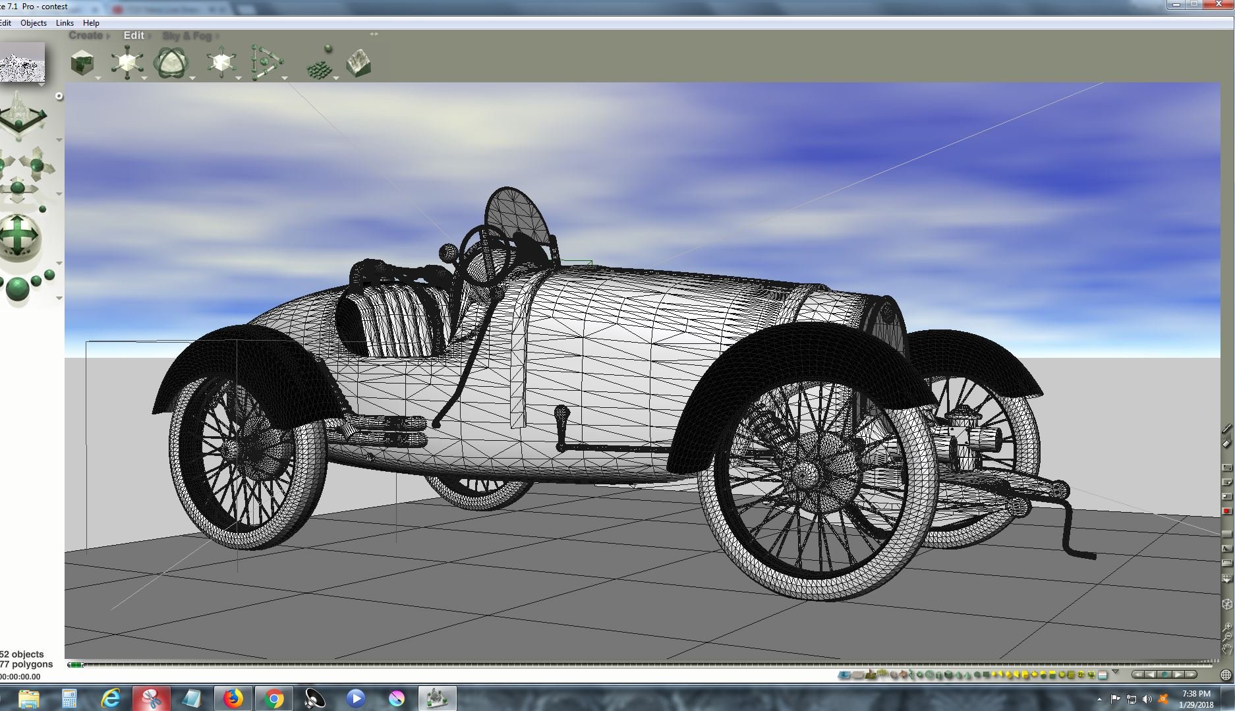Click the jump to last frame button
The image size is (1235, 711).
click(x=1192, y=674)
